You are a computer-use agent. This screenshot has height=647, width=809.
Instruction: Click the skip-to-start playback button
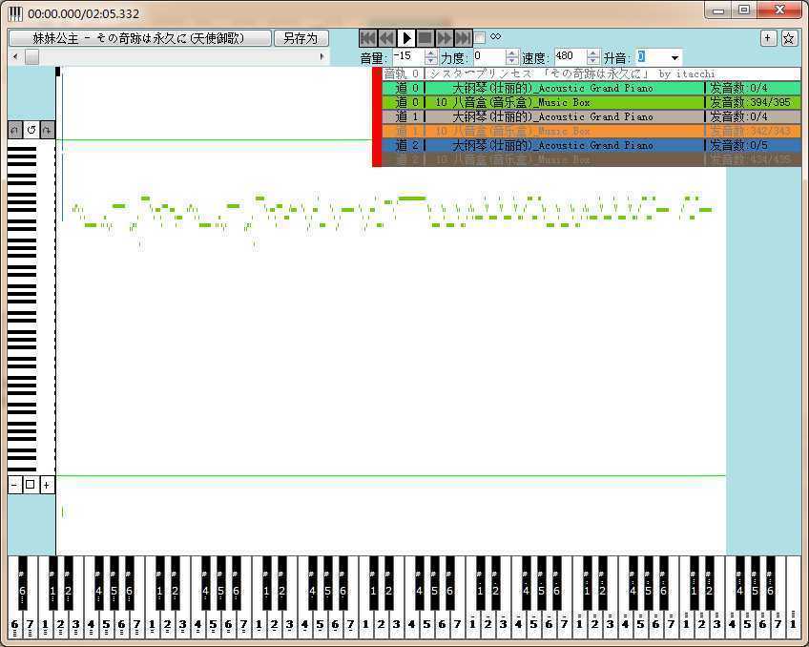[367, 37]
